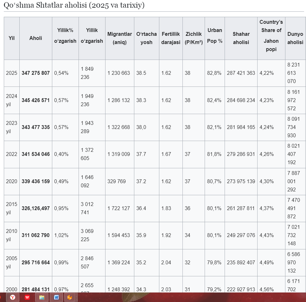The height and width of the screenshot is (302, 306).
Task: Select the 'Zichlik (P/Km²)' header cell
Action: pos(194,38)
